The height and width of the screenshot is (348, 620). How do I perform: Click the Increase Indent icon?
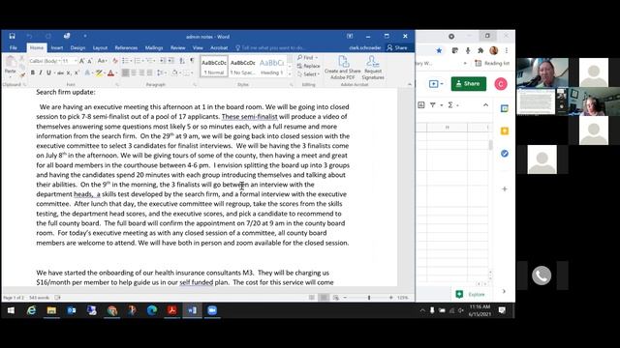pyautogui.click(x=170, y=60)
